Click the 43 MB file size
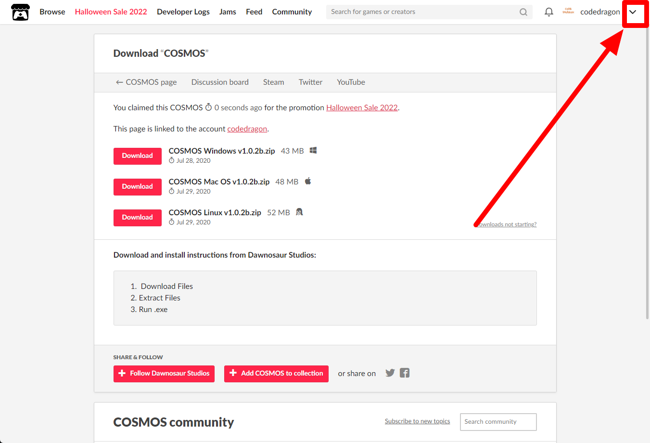The width and height of the screenshot is (650, 443). (x=293, y=151)
